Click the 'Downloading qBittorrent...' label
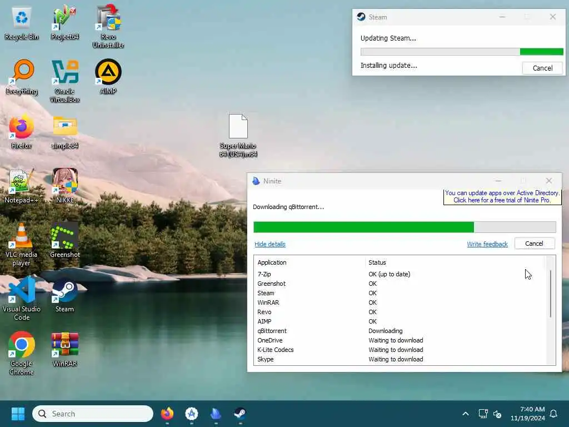569x427 pixels. tap(288, 207)
